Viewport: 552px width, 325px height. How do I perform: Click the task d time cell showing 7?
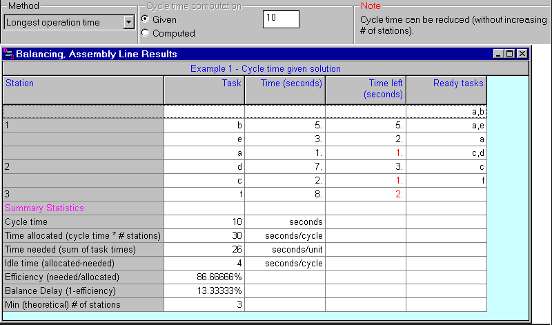pyautogui.click(x=285, y=166)
